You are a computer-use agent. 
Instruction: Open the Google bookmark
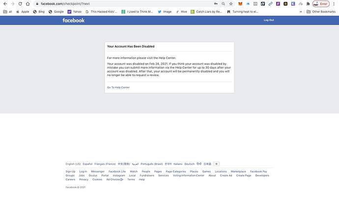[56, 12]
